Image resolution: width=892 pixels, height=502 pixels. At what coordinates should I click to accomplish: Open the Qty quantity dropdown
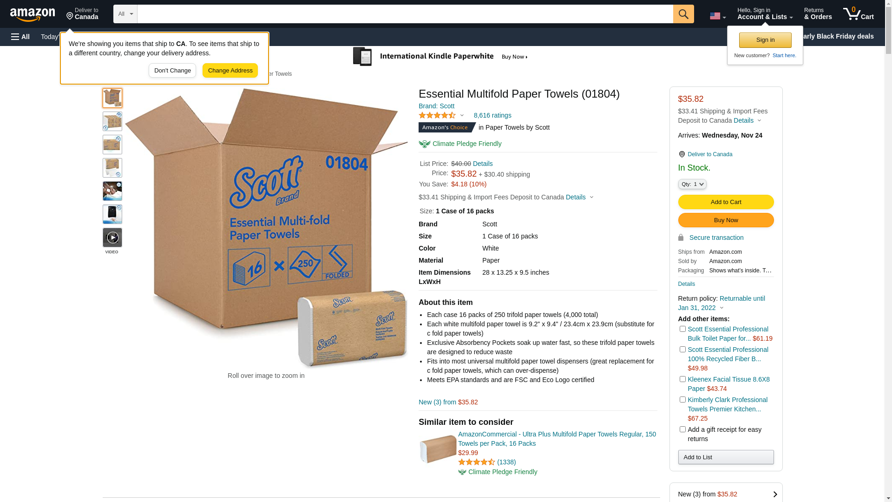click(692, 184)
